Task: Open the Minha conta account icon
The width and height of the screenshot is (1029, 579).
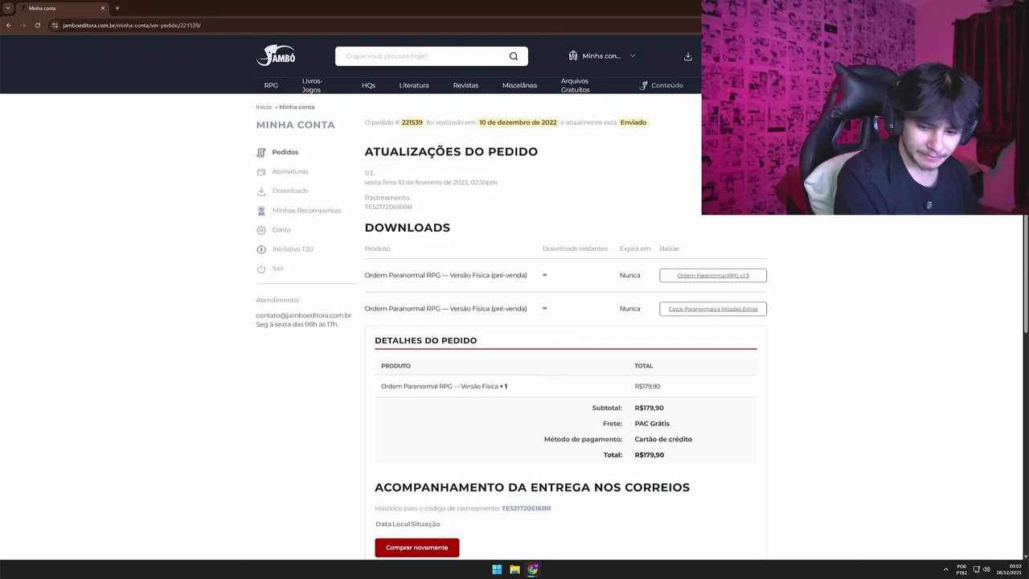Action: click(x=572, y=55)
